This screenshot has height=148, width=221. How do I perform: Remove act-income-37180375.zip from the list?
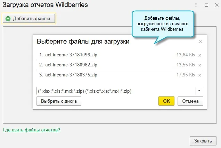pos(200,75)
